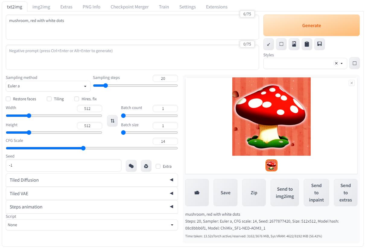365x250 pixels.
Task: Close the generated image preview
Action: (351, 83)
